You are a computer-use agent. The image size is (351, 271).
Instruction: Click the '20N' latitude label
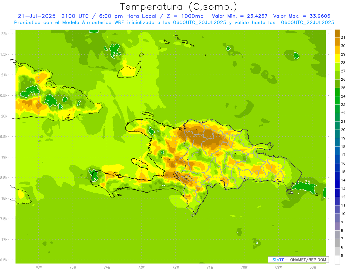(x=5, y=116)
